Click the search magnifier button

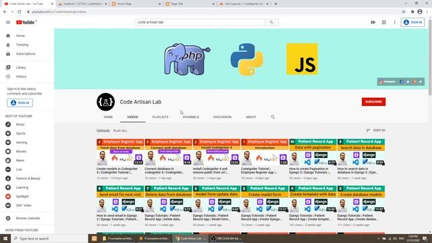pos(271,22)
